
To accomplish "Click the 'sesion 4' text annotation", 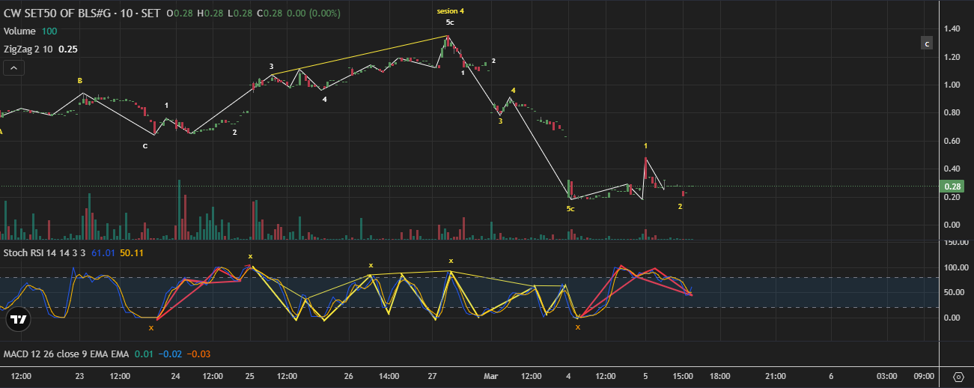I will pos(451,11).
